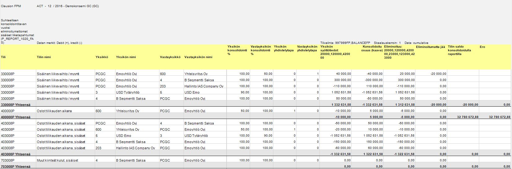Select the Eliminoitumatta jää column header
The image size is (512, 169).
coord(430,47)
